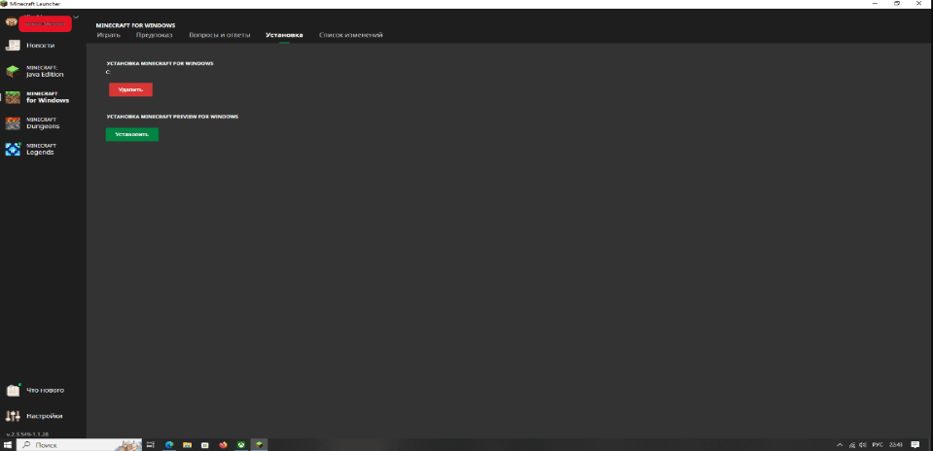The height and width of the screenshot is (451, 933).
Task: Click the Установка Minecraft Preview for Windows heading
Action: [172, 117]
